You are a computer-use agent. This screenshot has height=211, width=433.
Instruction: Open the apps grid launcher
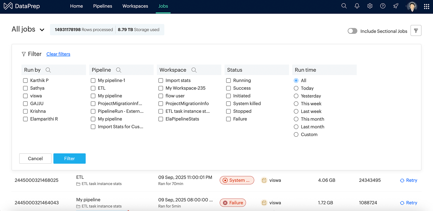[x=426, y=6]
